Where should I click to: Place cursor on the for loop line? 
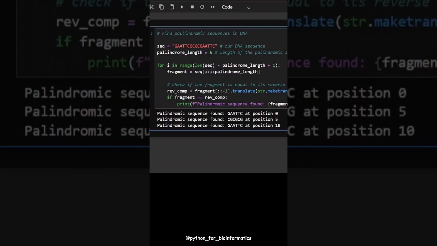218,65
